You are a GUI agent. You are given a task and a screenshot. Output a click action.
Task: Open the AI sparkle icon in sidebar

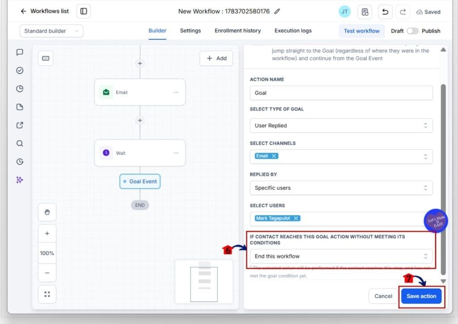(x=20, y=180)
